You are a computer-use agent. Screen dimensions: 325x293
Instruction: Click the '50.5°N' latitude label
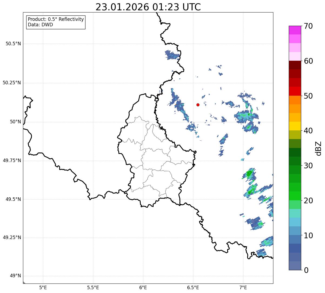point(13,44)
